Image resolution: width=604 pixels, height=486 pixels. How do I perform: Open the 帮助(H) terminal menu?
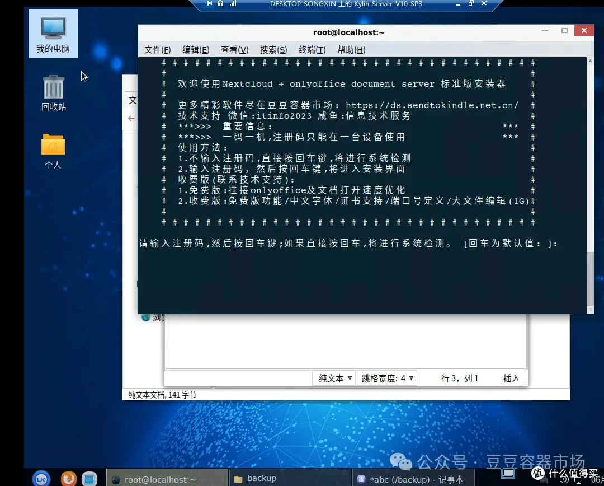click(351, 50)
